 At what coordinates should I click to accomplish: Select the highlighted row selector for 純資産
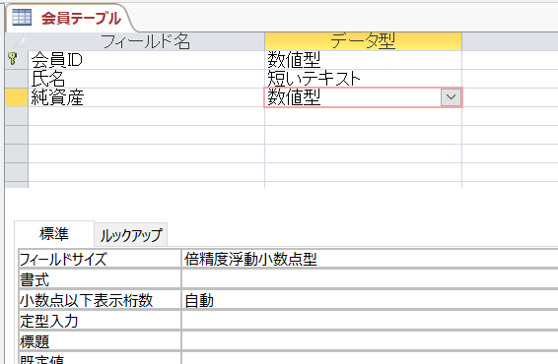(x=17, y=97)
